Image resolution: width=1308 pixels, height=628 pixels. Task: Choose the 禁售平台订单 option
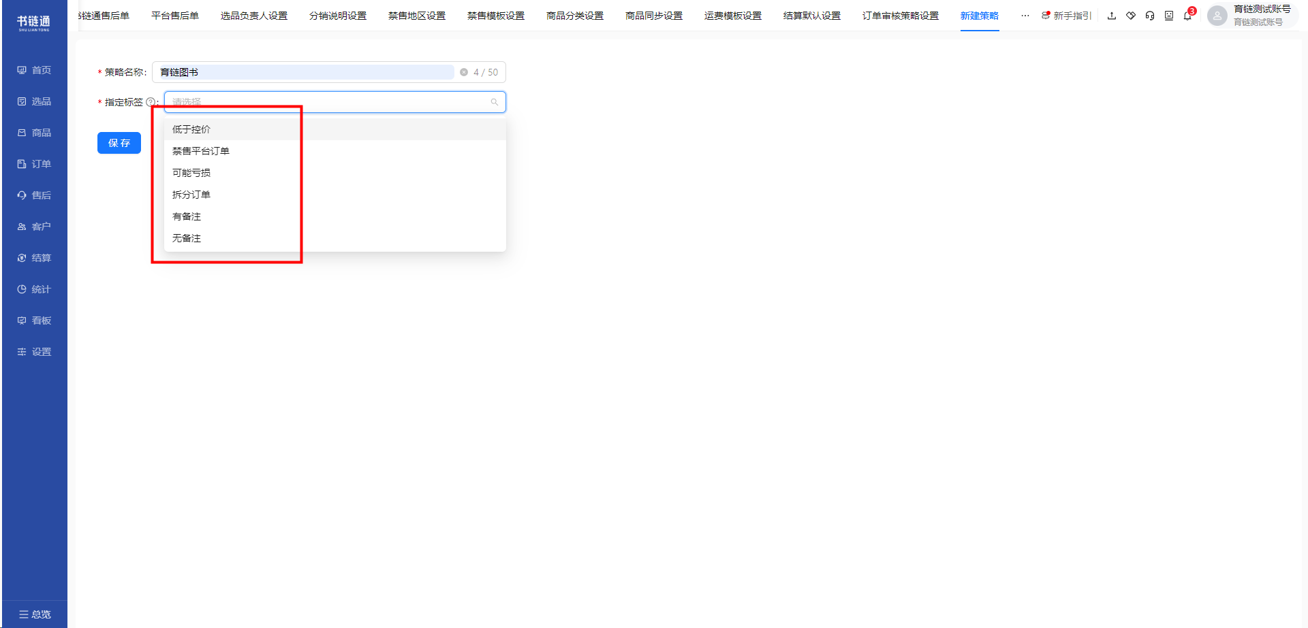[335, 151]
